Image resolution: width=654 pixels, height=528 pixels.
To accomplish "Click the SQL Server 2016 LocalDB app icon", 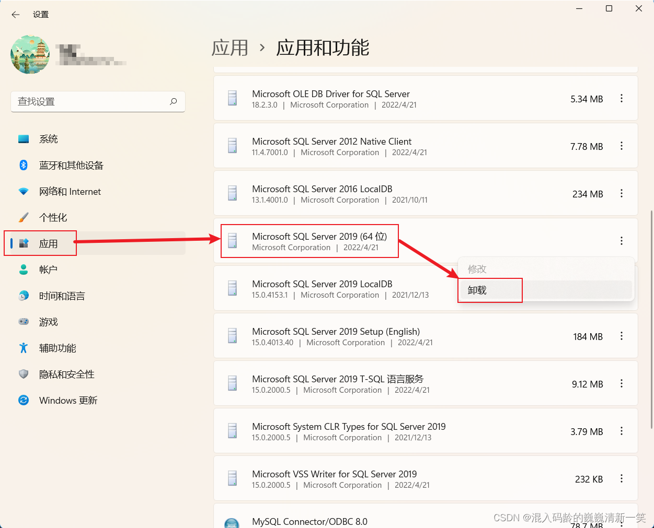I will click(233, 193).
